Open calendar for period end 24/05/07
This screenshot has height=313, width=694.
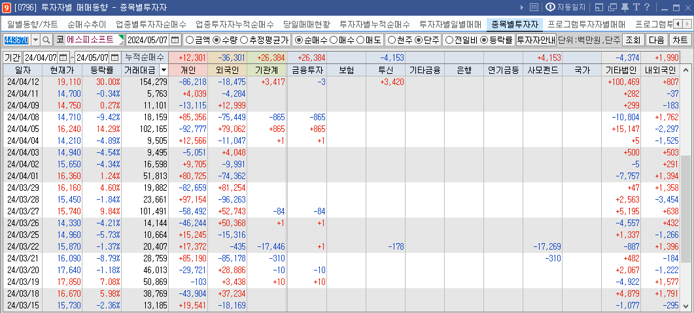click(x=114, y=58)
